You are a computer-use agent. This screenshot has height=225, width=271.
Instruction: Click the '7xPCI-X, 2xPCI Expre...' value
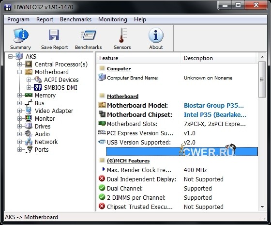(x=215, y=124)
